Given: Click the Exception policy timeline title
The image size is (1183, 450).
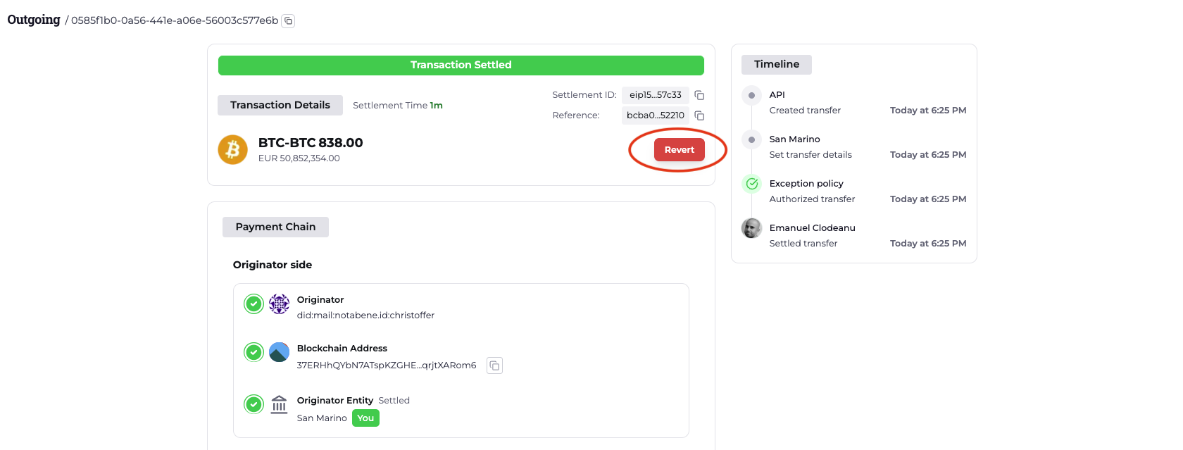Looking at the screenshot, I should tap(806, 184).
